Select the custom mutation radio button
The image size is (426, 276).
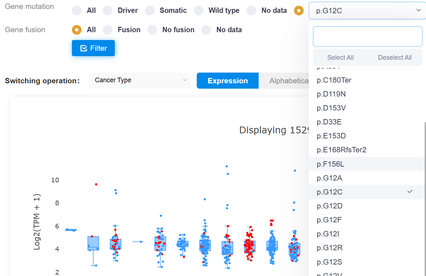tap(299, 11)
